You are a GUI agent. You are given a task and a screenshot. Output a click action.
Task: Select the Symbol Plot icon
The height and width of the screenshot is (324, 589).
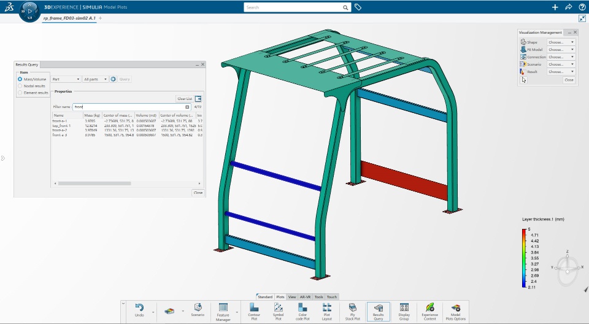(279, 312)
